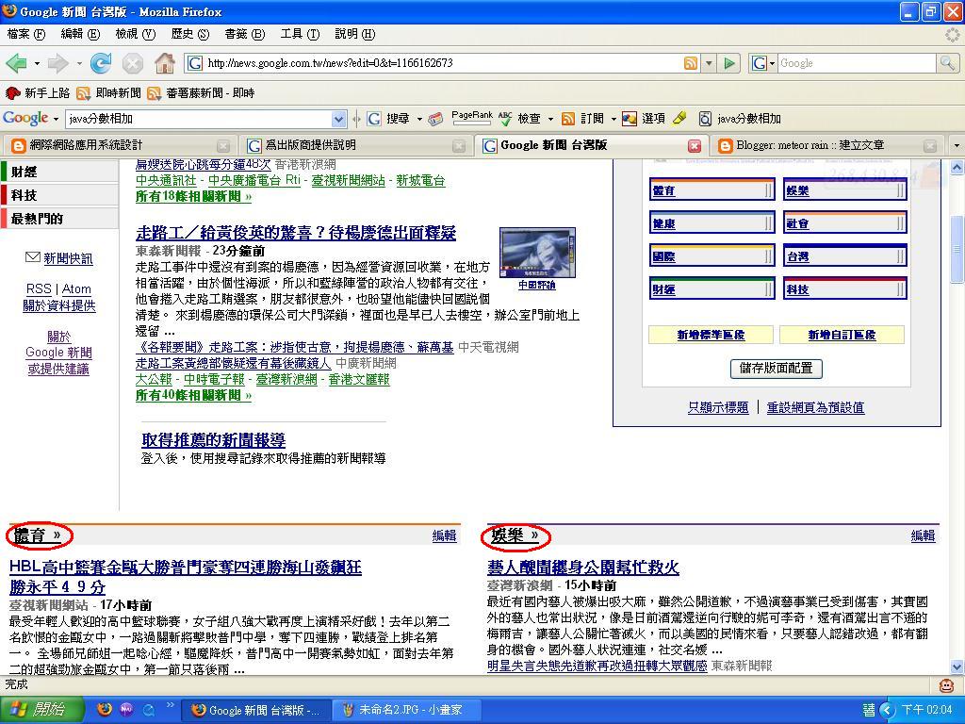Viewport: 965px width, 724px height.
Task: Open the 工具 menu
Action: [300, 34]
